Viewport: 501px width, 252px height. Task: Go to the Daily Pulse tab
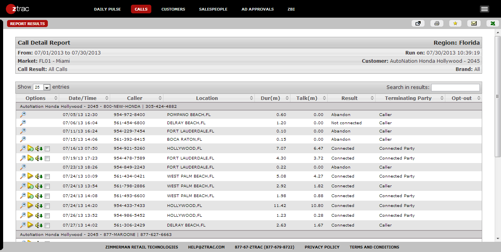click(x=107, y=9)
